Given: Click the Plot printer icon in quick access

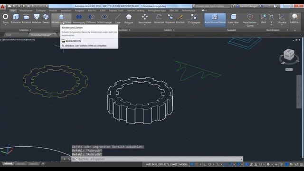Looking at the screenshot, I should pyautogui.click(x=28, y=6).
